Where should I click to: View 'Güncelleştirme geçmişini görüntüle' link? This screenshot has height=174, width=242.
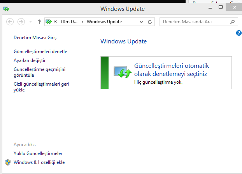click(x=40, y=72)
